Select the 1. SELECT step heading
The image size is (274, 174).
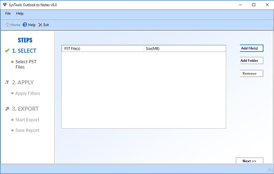pyautogui.click(x=24, y=51)
